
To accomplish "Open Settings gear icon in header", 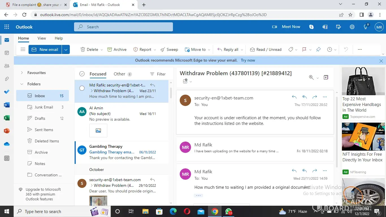I will coord(352,27).
